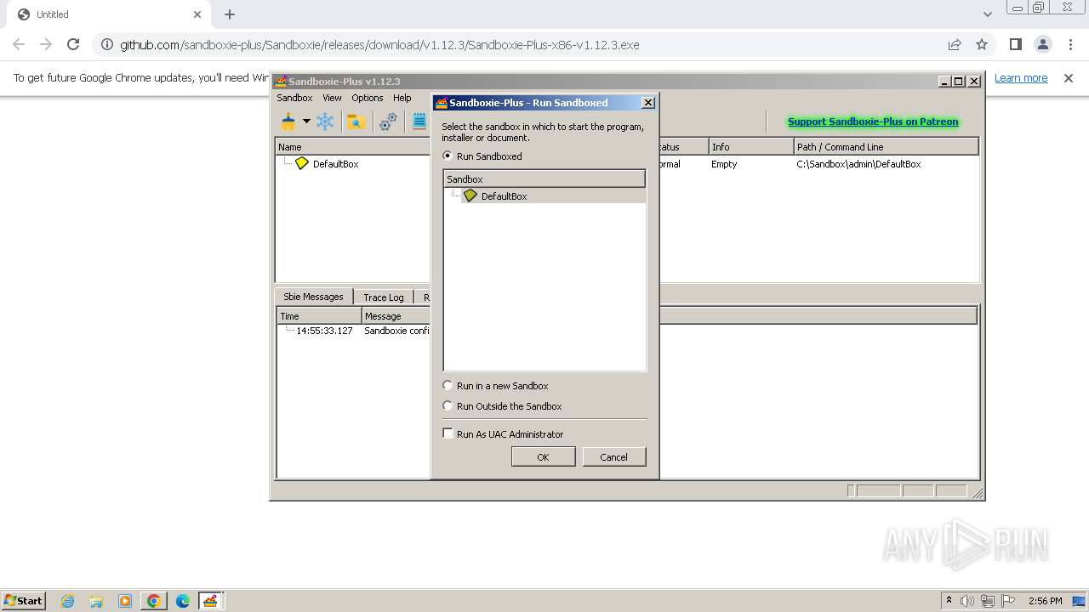This screenshot has width=1089, height=612.
Task: Open the Sandbox menu
Action: click(x=294, y=98)
